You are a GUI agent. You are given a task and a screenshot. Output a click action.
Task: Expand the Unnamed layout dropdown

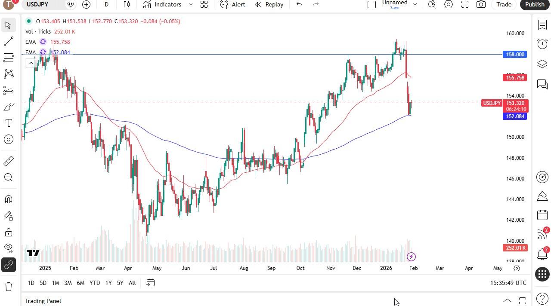[x=414, y=4]
